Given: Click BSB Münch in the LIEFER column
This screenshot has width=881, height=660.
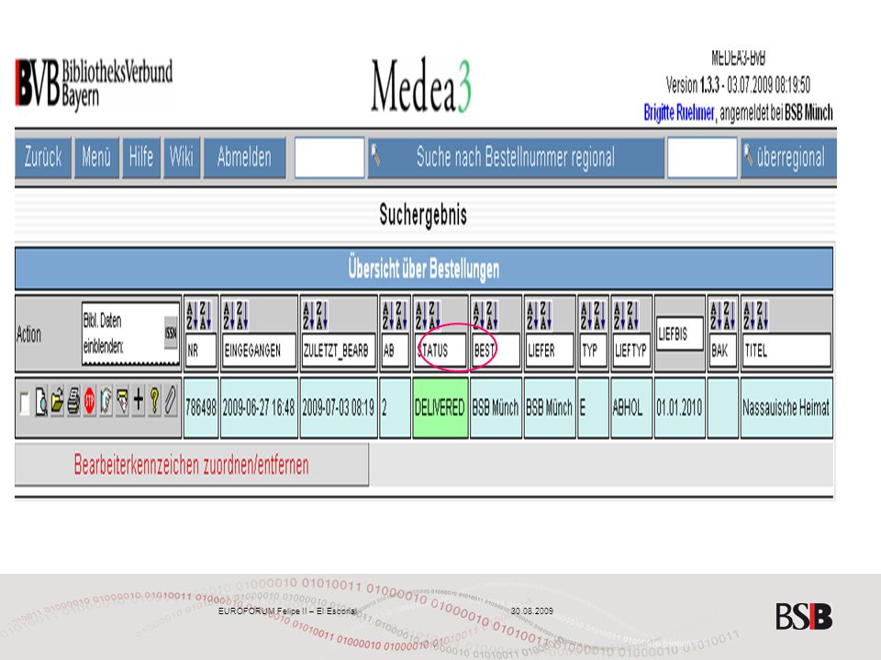Looking at the screenshot, I should [550, 408].
